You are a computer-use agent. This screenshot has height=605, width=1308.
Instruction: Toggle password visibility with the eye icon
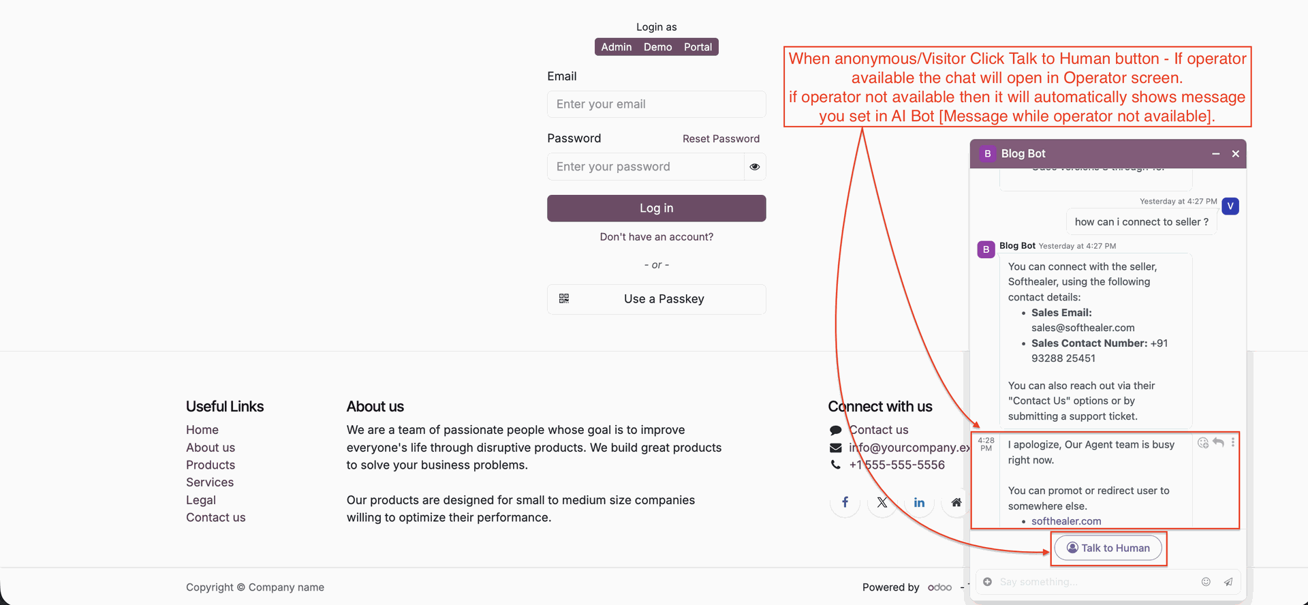[x=755, y=167]
